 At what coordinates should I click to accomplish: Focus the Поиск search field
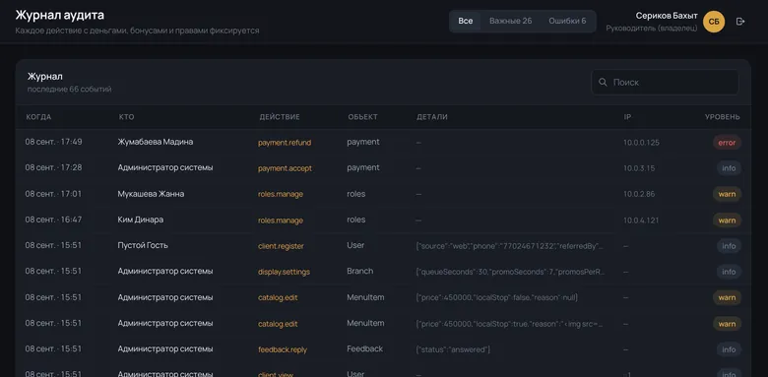coord(665,83)
